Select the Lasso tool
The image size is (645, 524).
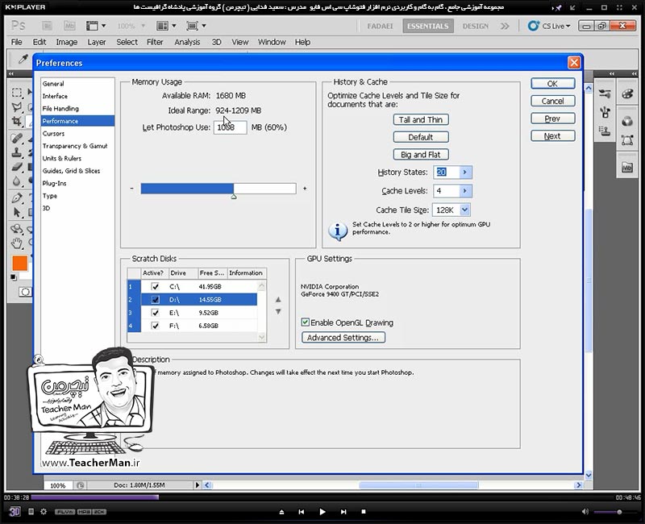click(x=17, y=107)
